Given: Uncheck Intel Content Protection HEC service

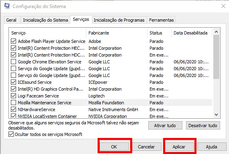Looking at the screenshot, I should pos(13,48).
